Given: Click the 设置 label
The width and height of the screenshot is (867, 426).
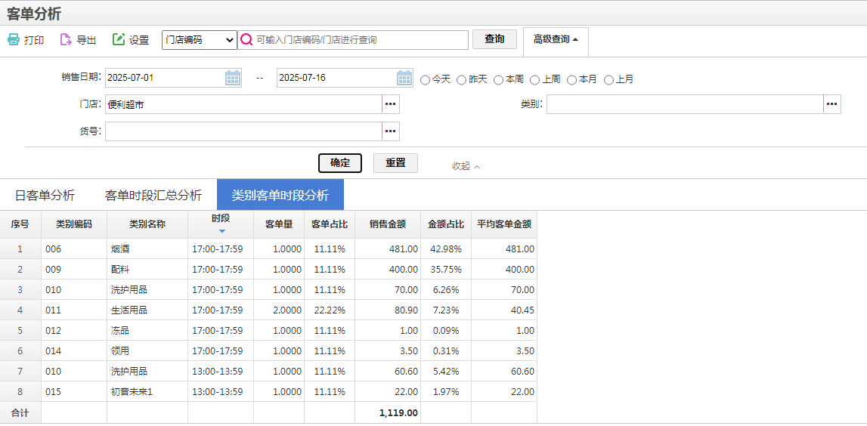Looking at the screenshot, I should click(139, 40).
